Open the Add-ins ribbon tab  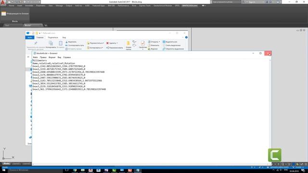78,6
